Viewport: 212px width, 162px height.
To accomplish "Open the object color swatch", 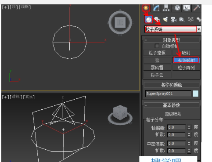I will point(196,94).
